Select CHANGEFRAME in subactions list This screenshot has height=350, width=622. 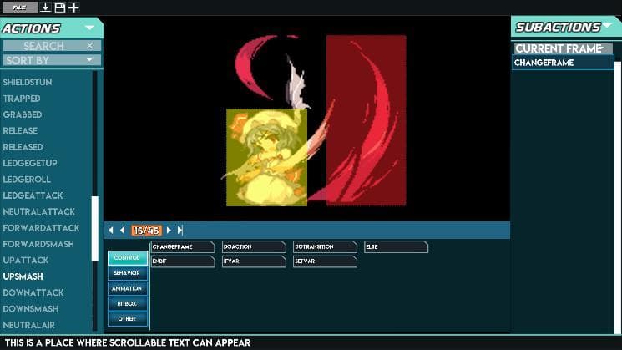pyautogui.click(x=563, y=63)
